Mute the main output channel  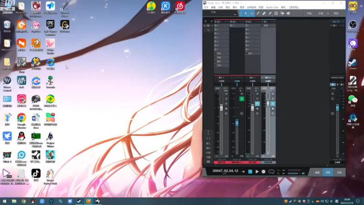333,94
